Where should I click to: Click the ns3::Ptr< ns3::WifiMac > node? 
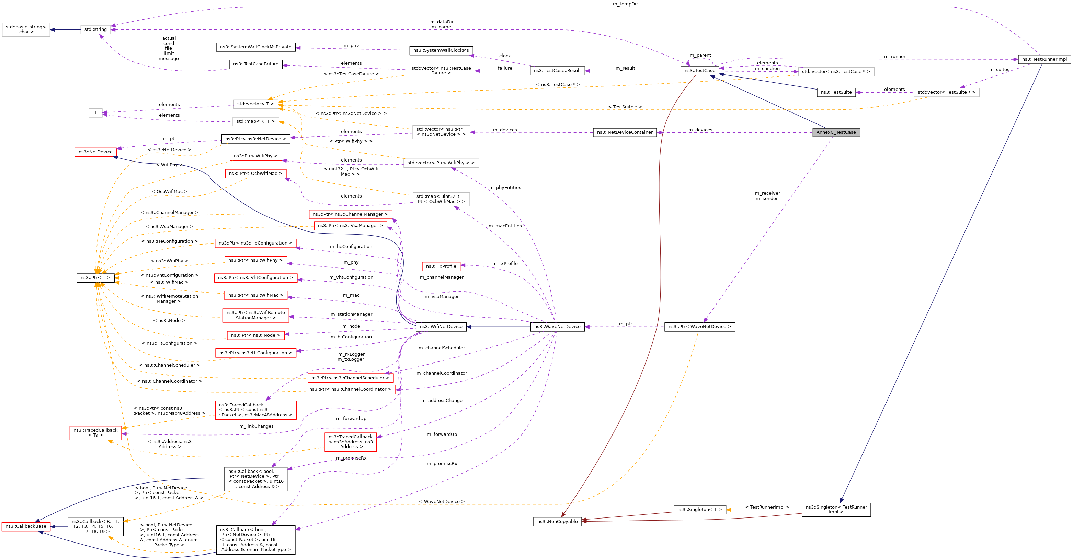pos(255,295)
